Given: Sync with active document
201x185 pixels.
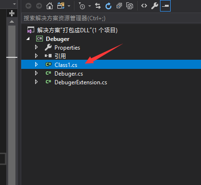Looking at the screenshot, I should tap(98, 6).
